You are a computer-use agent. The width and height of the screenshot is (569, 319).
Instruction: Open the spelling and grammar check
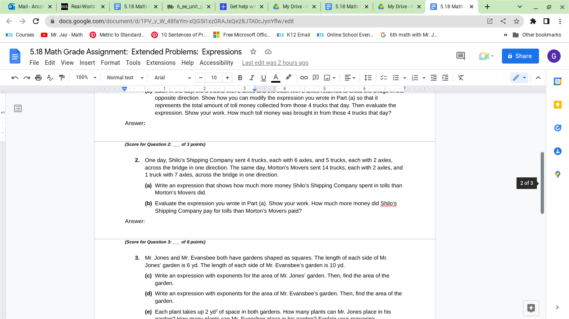49,78
